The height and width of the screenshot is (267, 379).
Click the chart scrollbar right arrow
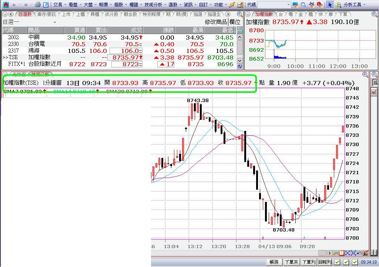[329, 253]
